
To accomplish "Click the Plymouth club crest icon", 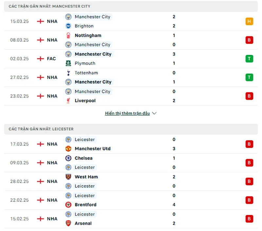I will pos(68,63).
